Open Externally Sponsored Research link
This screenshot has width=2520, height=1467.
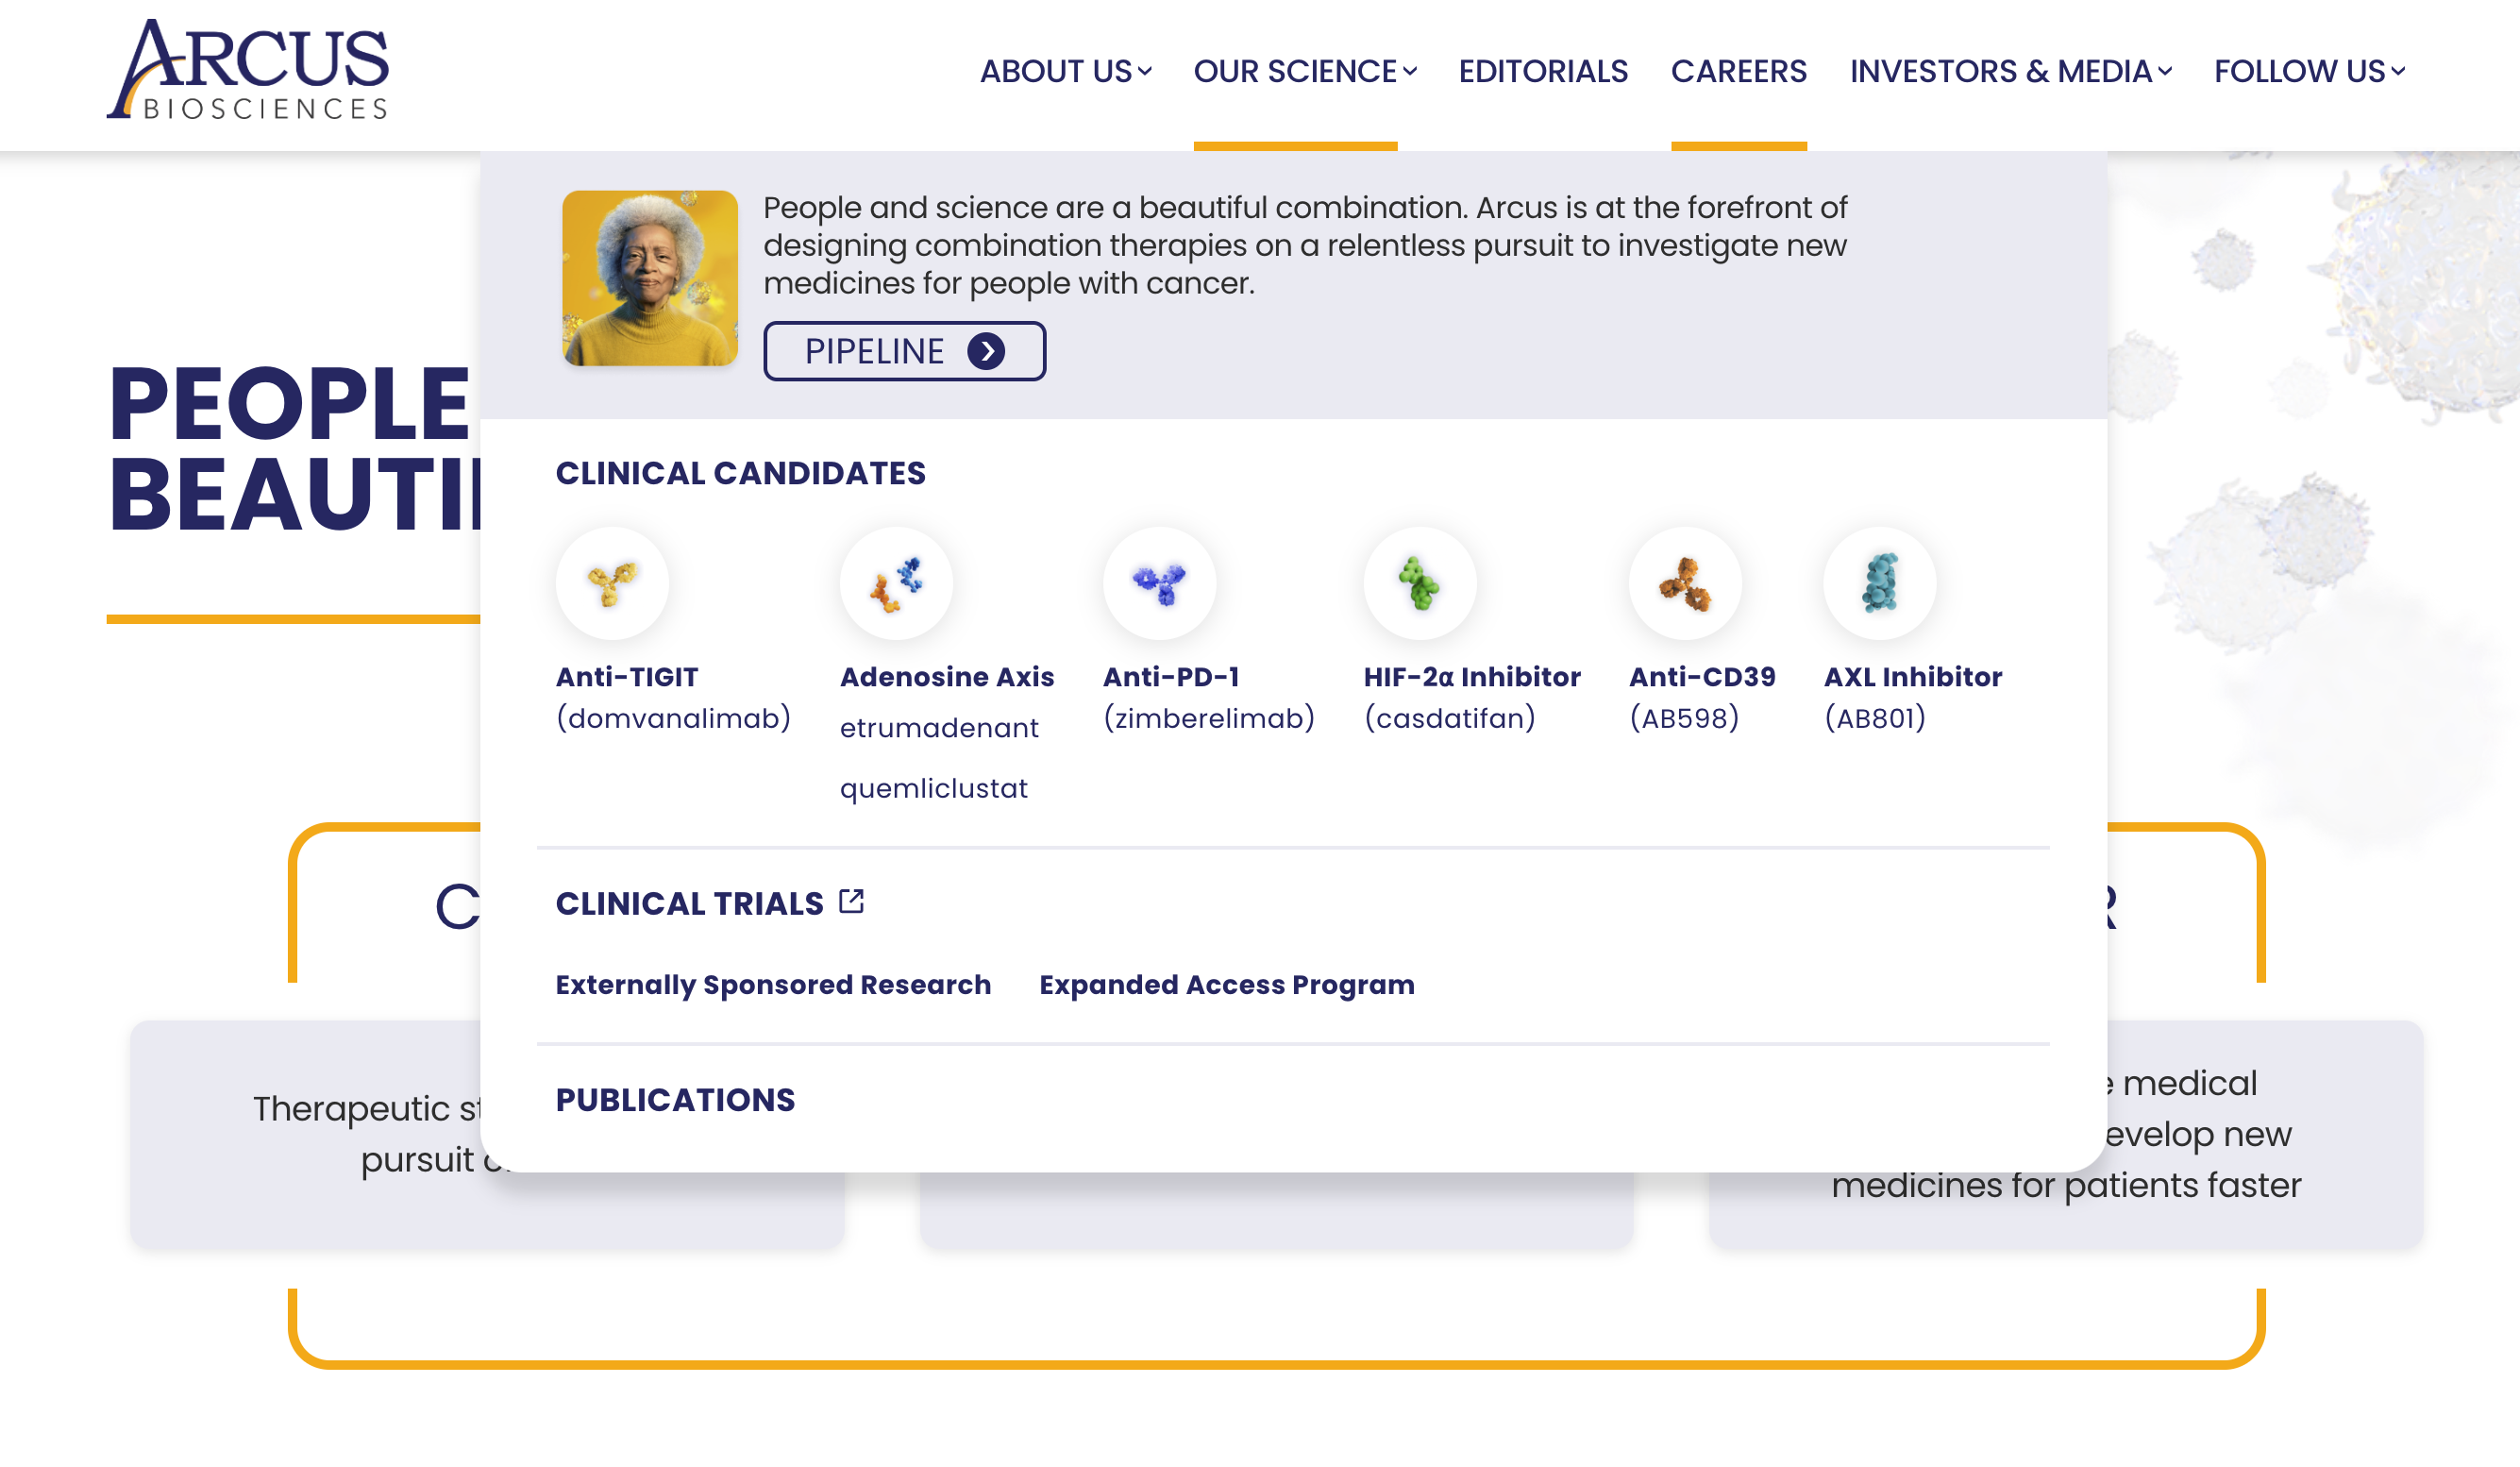pyautogui.click(x=774, y=985)
